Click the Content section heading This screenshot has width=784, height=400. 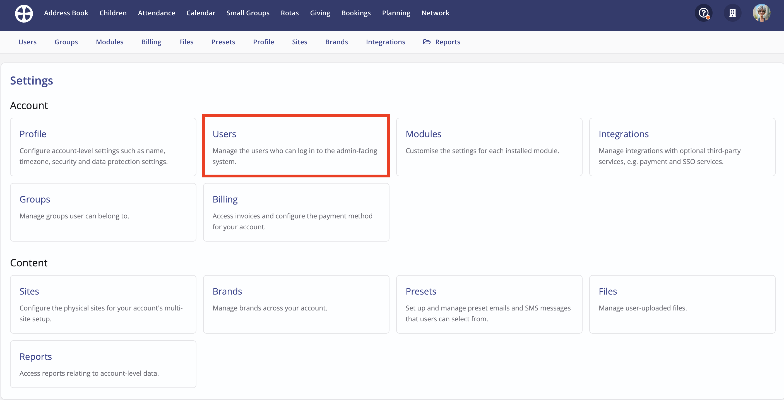click(29, 262)
